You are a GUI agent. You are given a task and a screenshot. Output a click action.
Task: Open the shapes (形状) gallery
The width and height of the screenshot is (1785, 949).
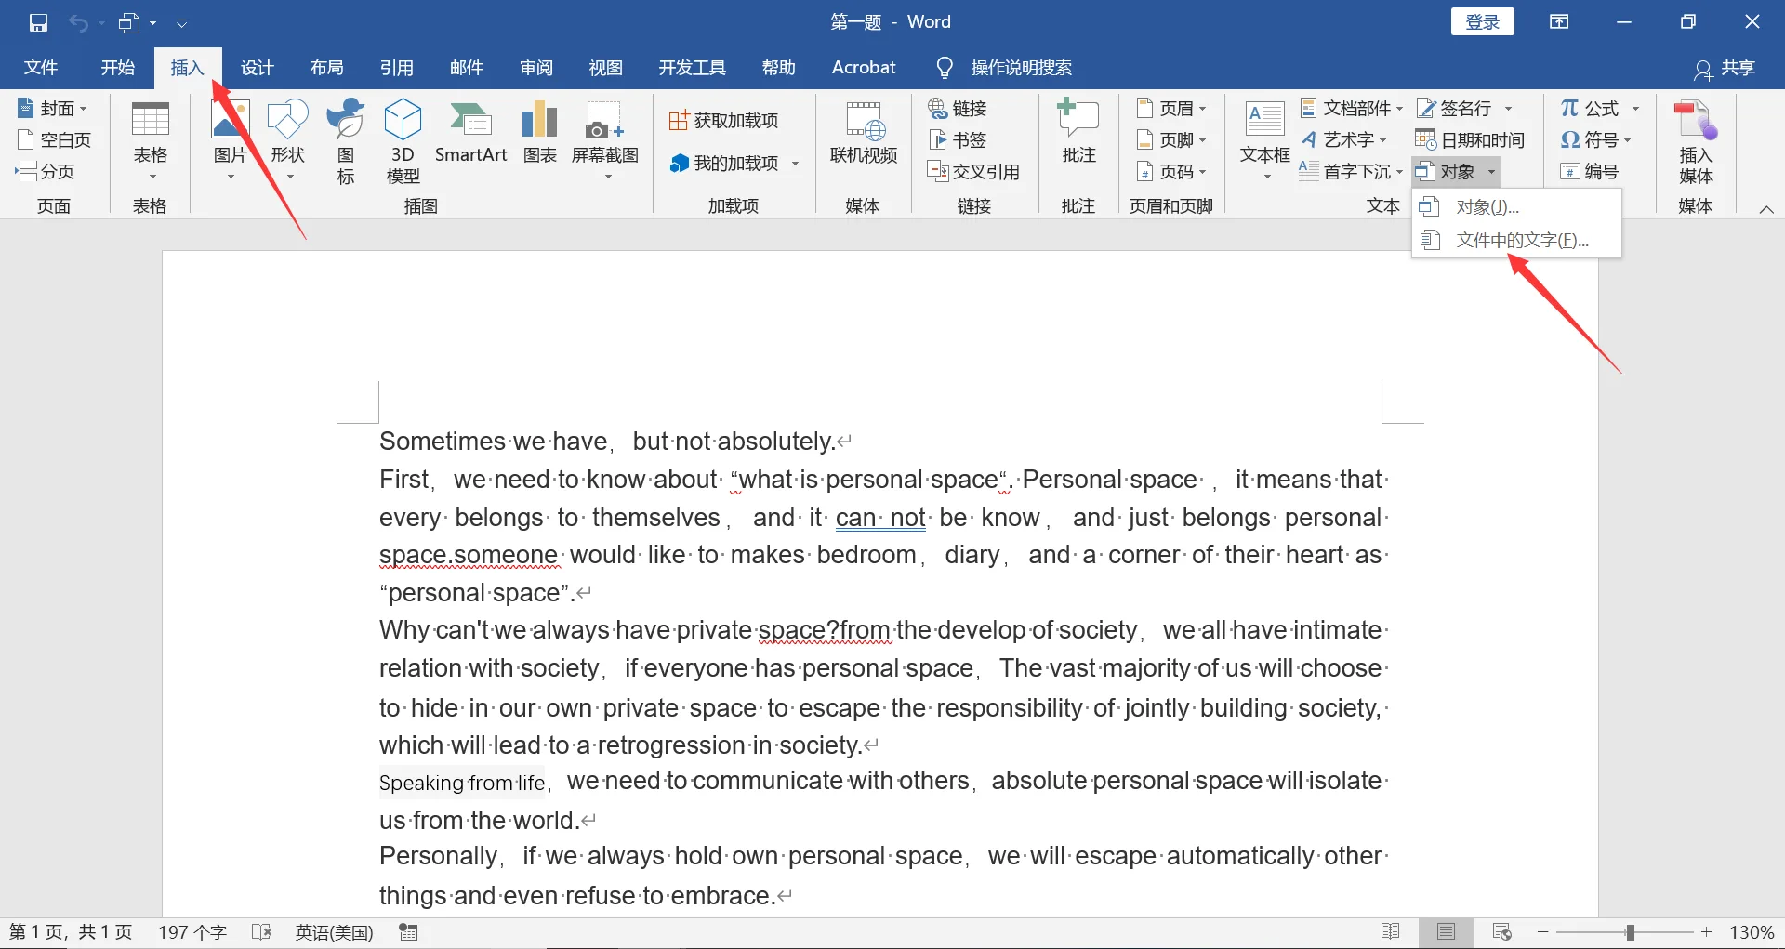[287, 141]
